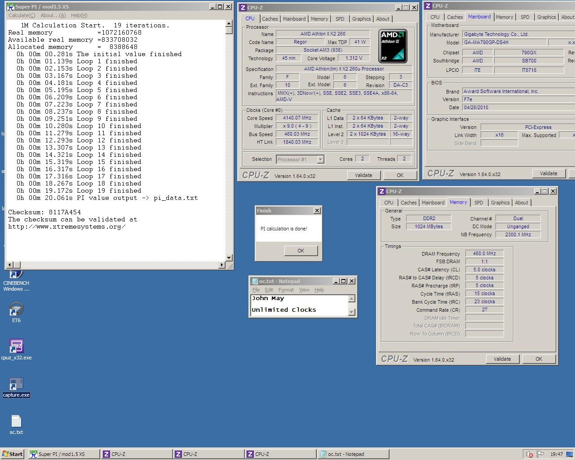Click Notepad scrollbar down arrow

[x=352, y=312]
